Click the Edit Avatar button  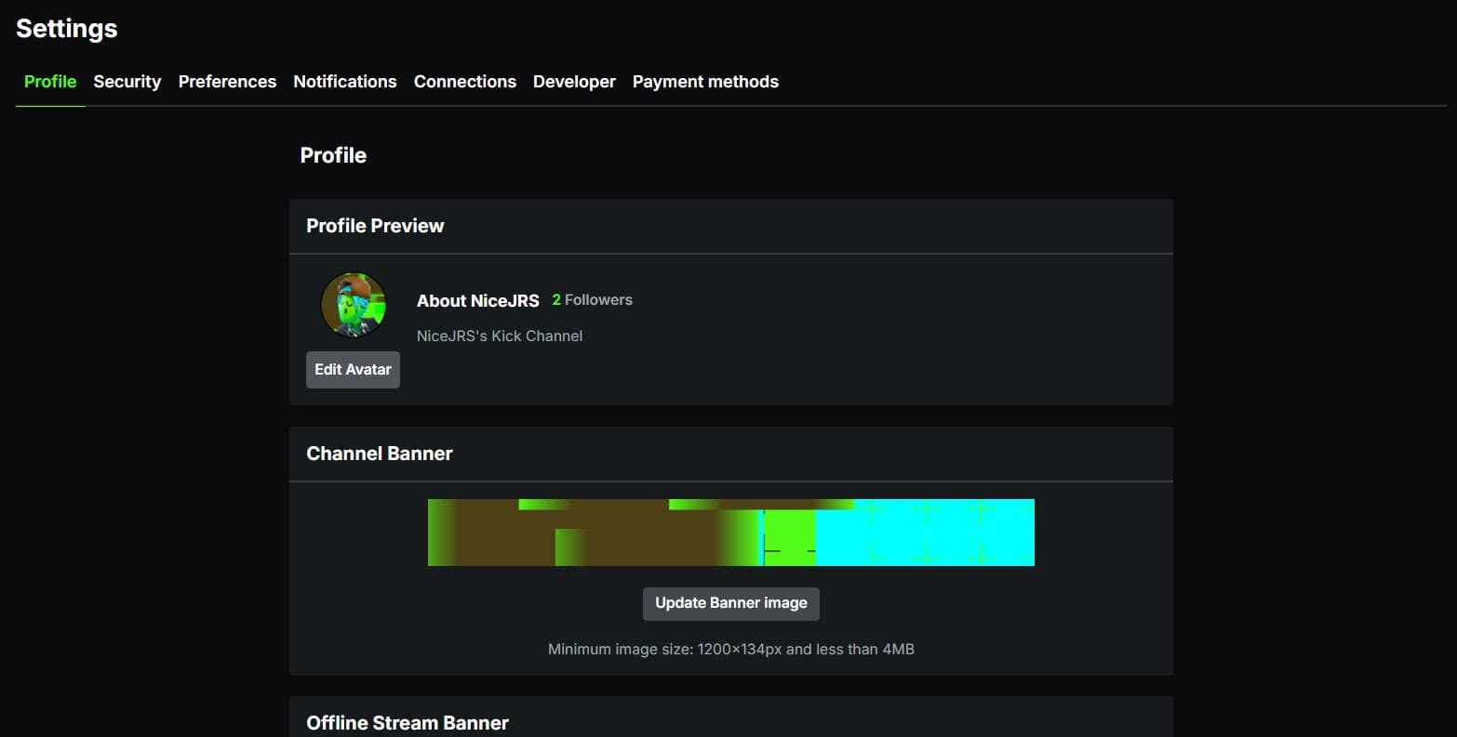pos(353,369)
